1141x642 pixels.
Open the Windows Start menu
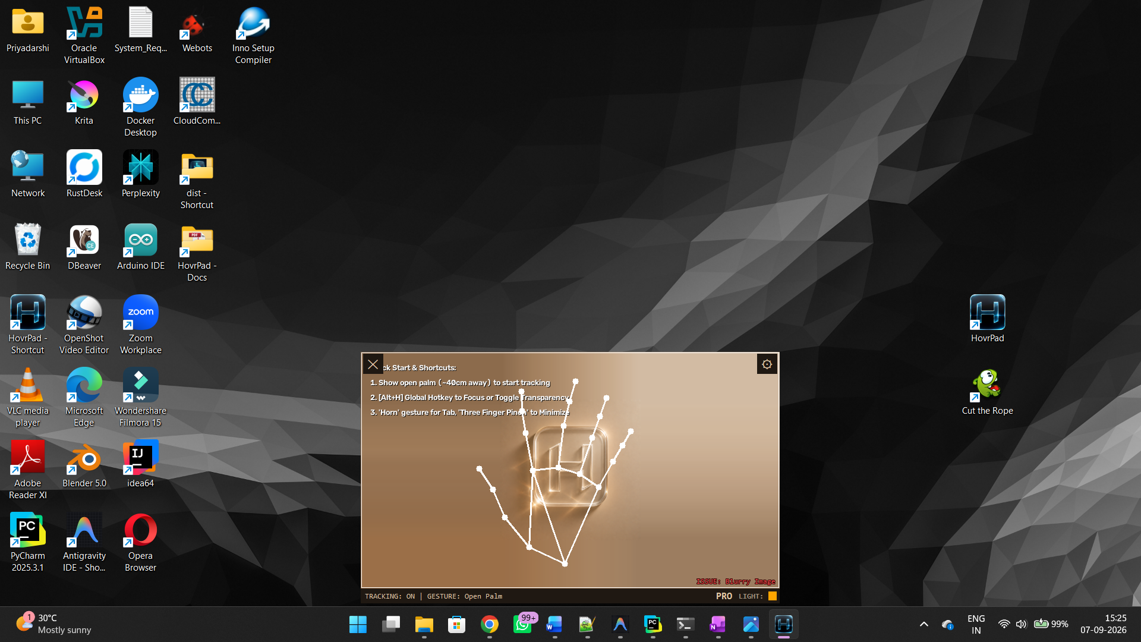(x=358, y=624)
